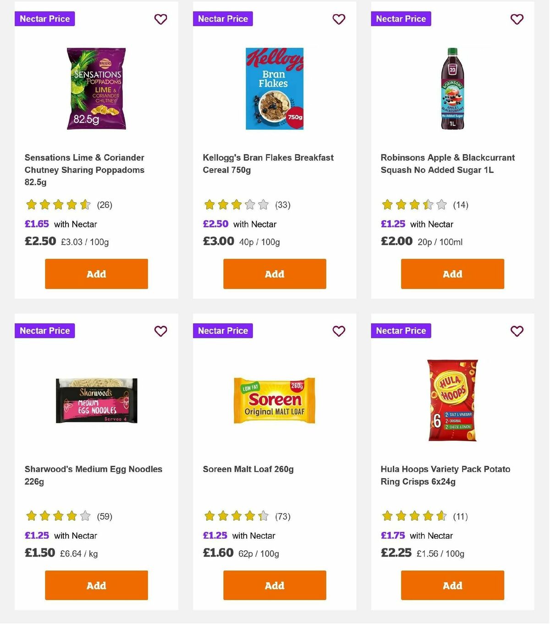View the 11 reviews on Hula Hoops
The width and height of the screenshot is (550, 624).
coord(460,516)
